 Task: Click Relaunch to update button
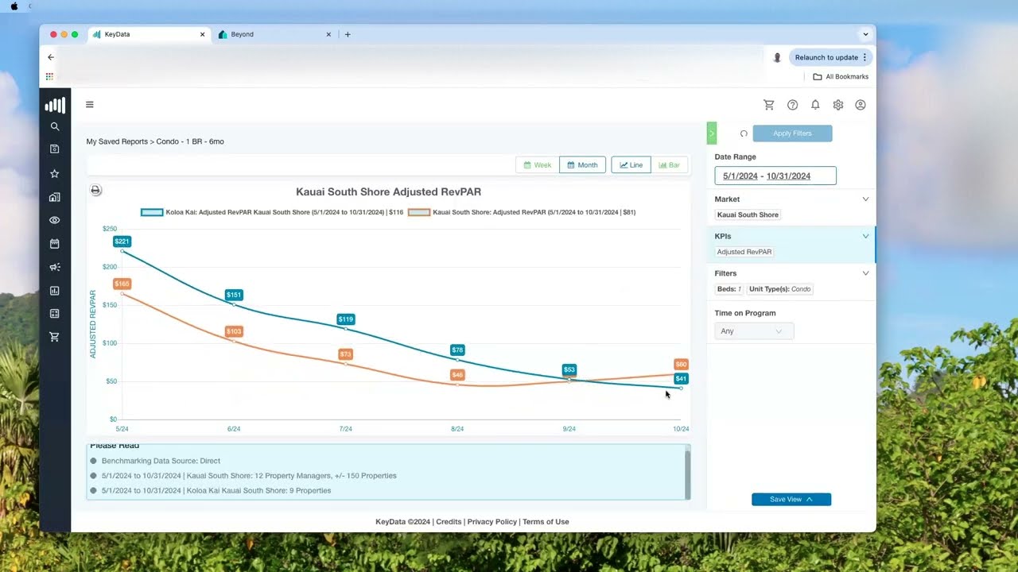coord(830,57)
